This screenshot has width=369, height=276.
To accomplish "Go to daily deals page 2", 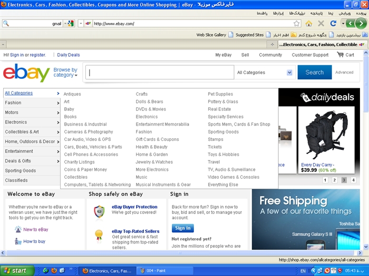I will click(334, 180).
